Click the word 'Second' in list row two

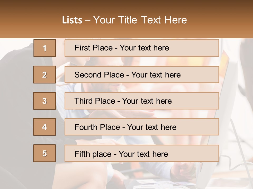(88, 75)
